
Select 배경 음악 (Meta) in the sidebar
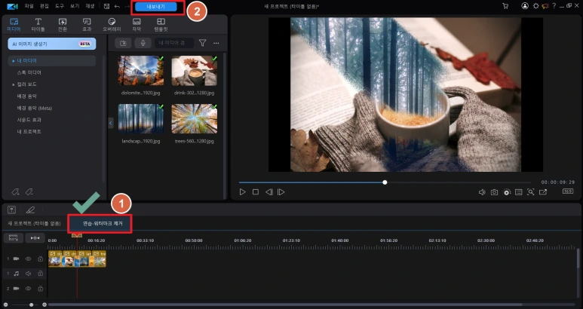(35, 108)
